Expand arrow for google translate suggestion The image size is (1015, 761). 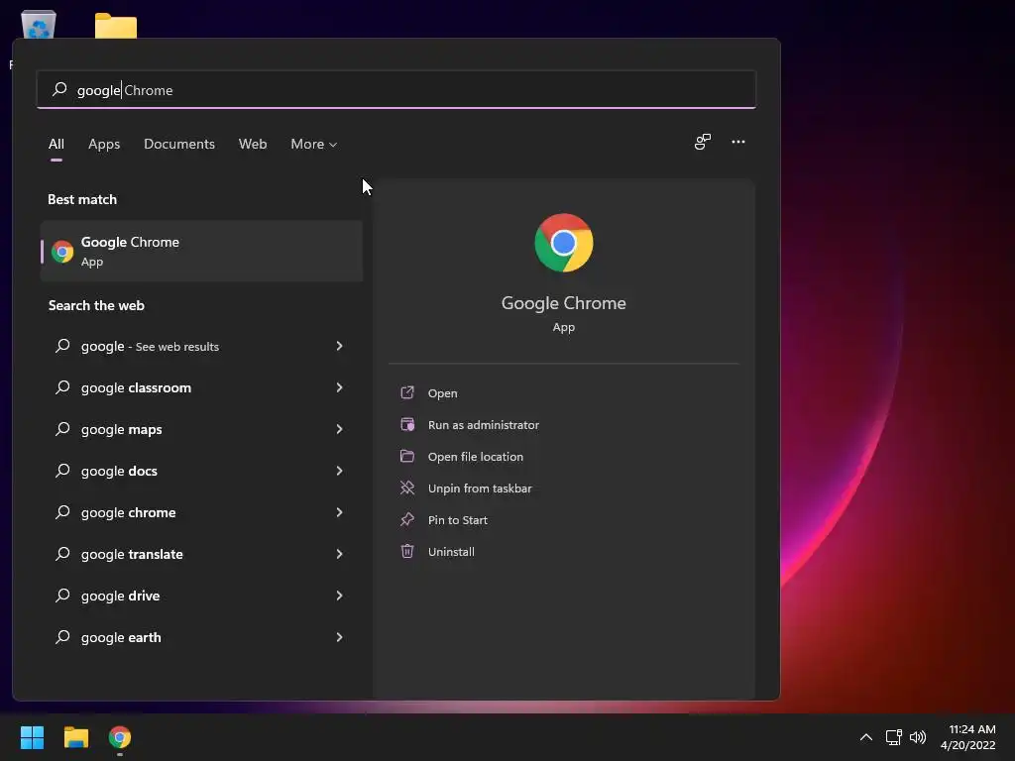point(339,554)
